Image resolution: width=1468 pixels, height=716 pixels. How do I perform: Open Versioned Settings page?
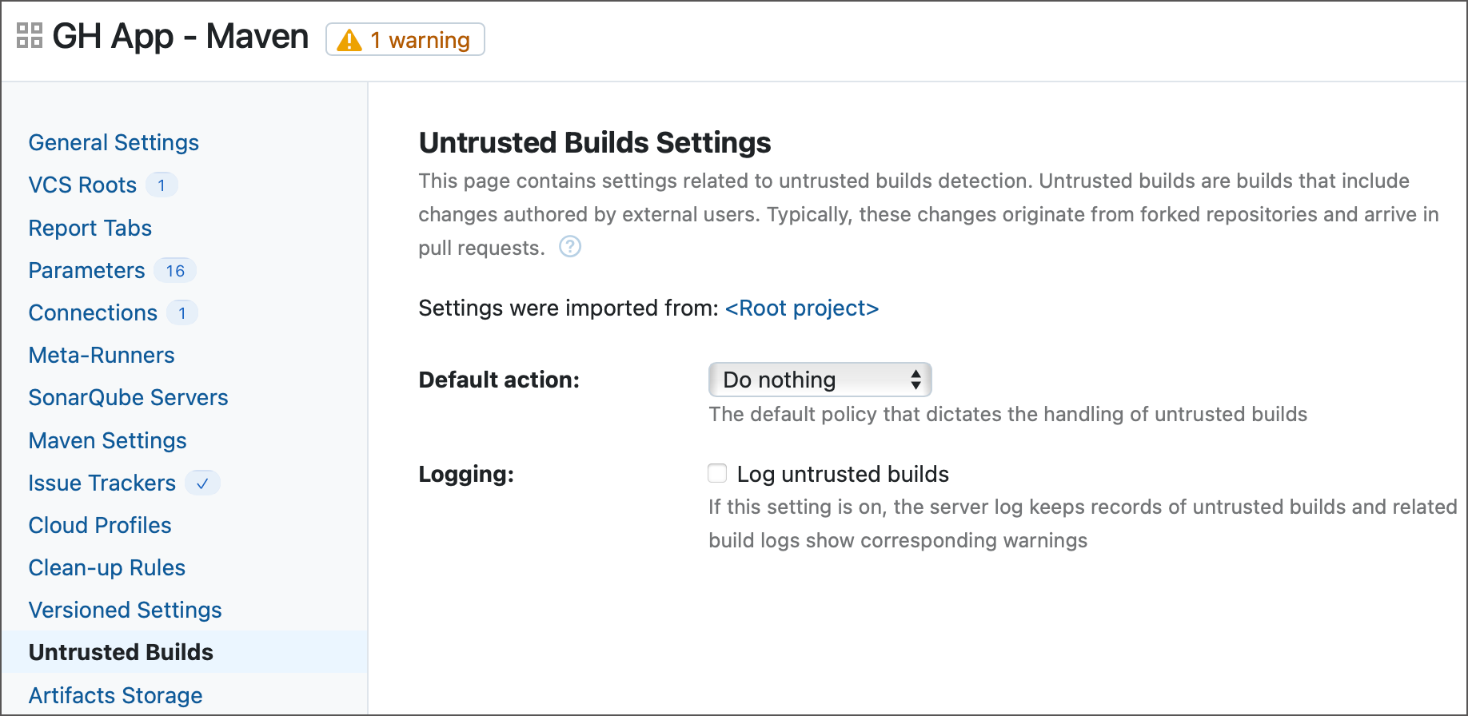[125, 611]
